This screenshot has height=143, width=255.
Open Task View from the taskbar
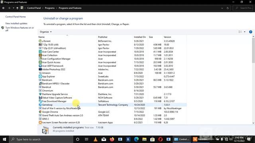pos(86,139)
